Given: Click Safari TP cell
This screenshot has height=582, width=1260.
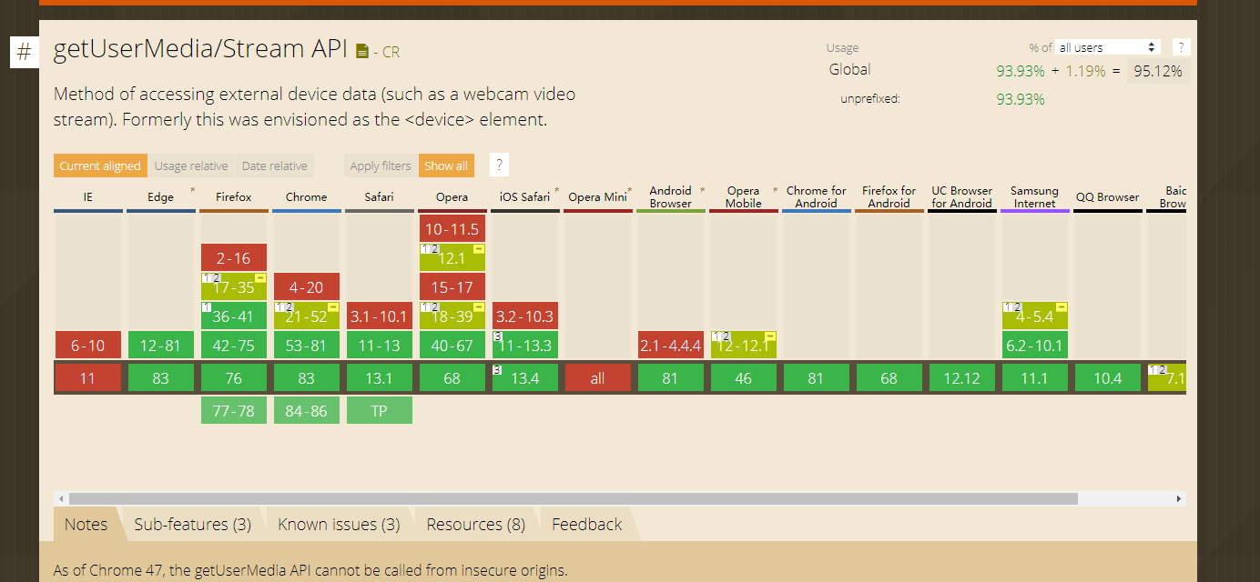Looking at the screenshot, I should point(379,410).
